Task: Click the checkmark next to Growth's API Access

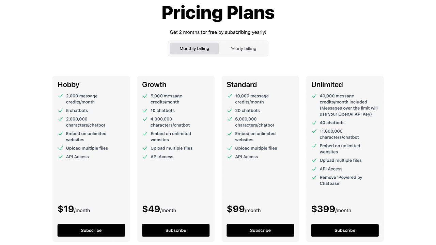Action: tap(145, 157)
